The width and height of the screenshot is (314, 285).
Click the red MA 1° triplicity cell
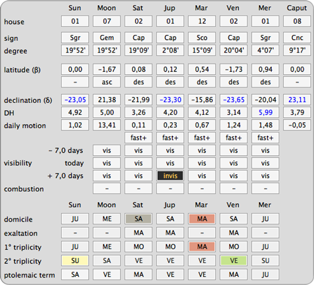(x=202, y=247)
